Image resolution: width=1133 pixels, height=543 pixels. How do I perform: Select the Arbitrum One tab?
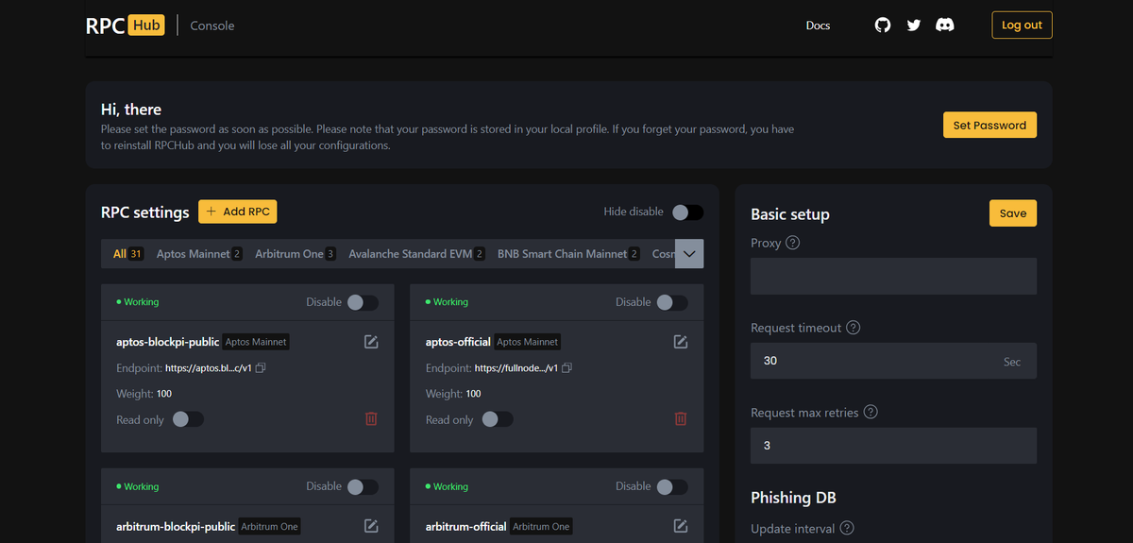coord(296,254)
